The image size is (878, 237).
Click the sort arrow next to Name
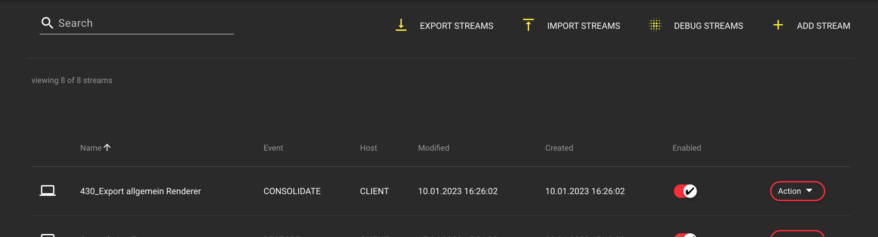click(107, 147)
